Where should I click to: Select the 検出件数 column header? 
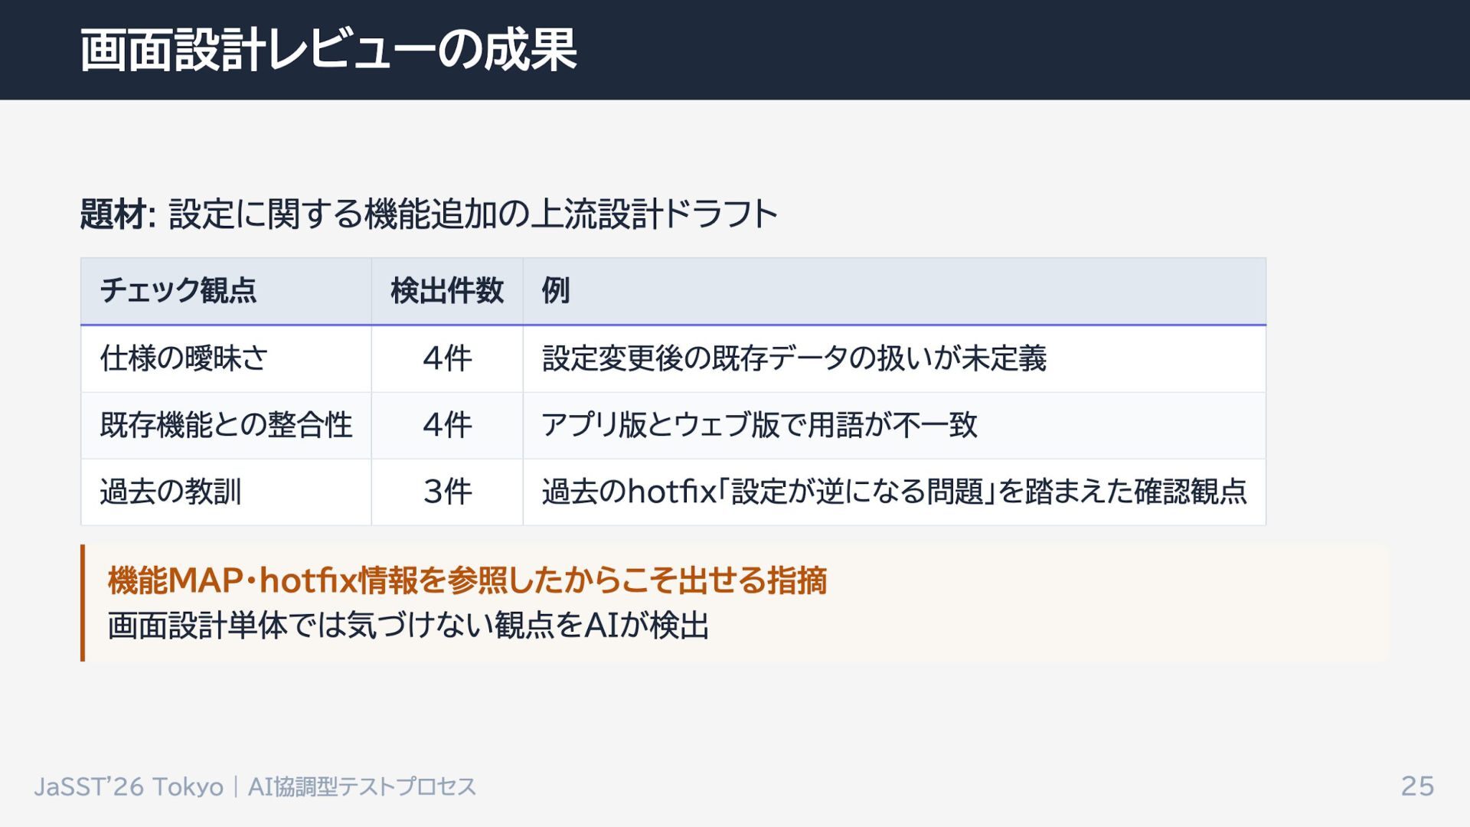click(447, 291)
